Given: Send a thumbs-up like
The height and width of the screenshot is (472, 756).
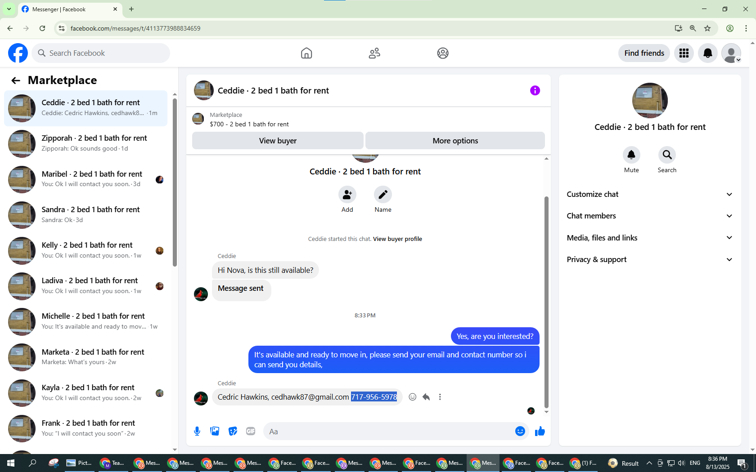Looking at the screenshot, I should (x=540, y=432).
